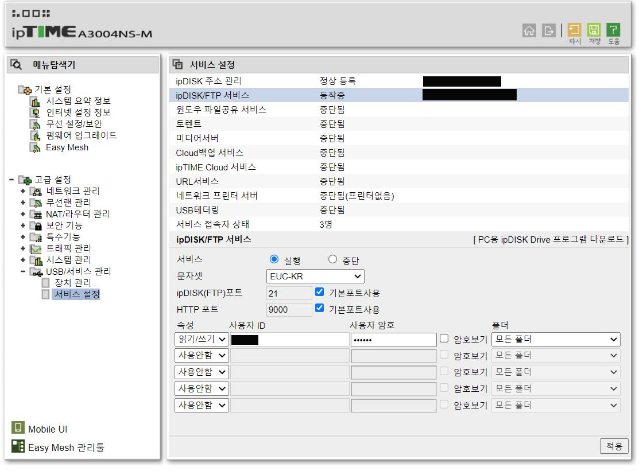Click the 무선 설정/보안 icon
Screen dimensions: 643x471
pos(36,124)
